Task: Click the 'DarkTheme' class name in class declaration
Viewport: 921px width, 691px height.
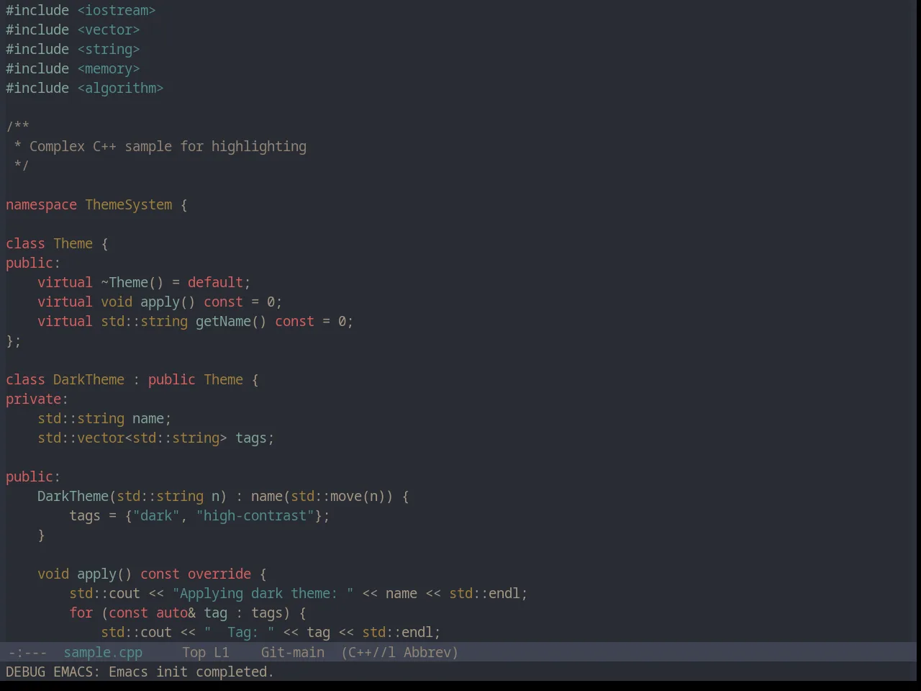Action: tap(89, 379)
